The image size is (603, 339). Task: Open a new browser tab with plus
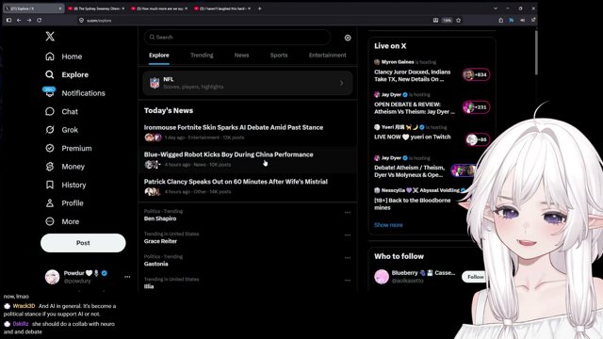[x=260, y=8]
